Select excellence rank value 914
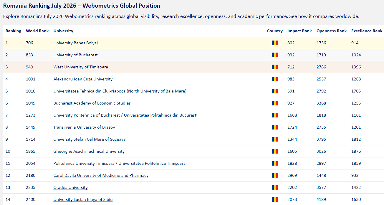The height and width of the screenshot is (205, 384). click(x=355, y=43)
